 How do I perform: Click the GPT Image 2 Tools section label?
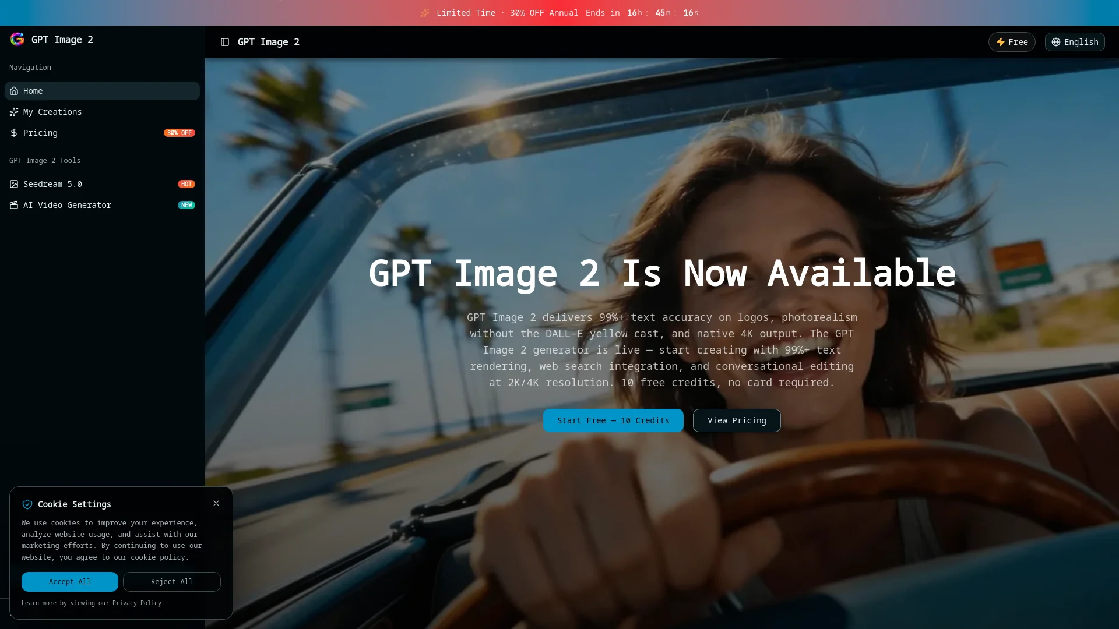(x=45, y=161)
